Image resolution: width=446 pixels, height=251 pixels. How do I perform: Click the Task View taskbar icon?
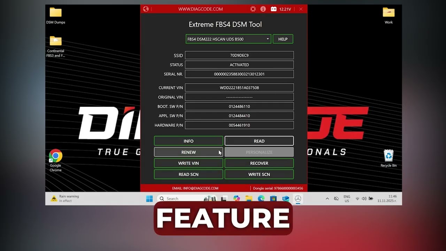point(224,199)
